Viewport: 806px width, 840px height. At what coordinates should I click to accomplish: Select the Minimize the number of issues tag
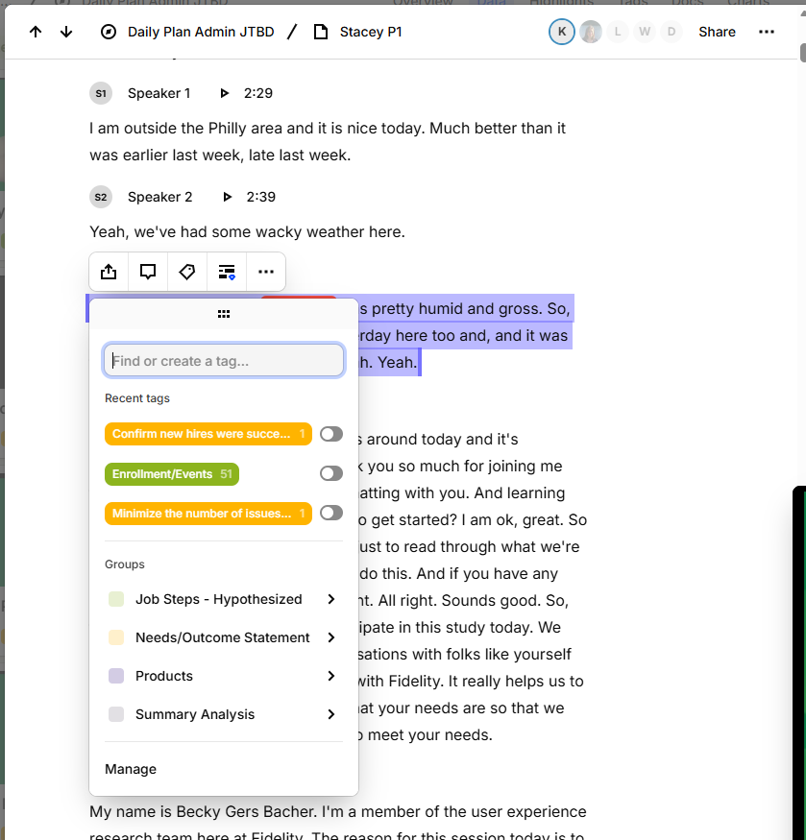pyautogui.click(x=208, y=514)
